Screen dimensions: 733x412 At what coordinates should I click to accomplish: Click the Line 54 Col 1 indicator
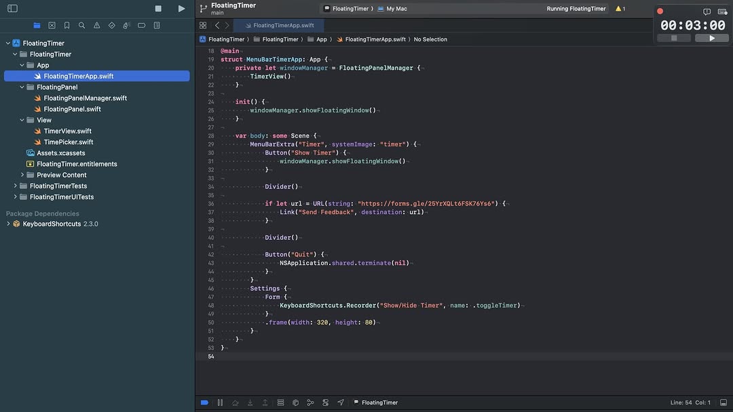[x=690, y=403]
